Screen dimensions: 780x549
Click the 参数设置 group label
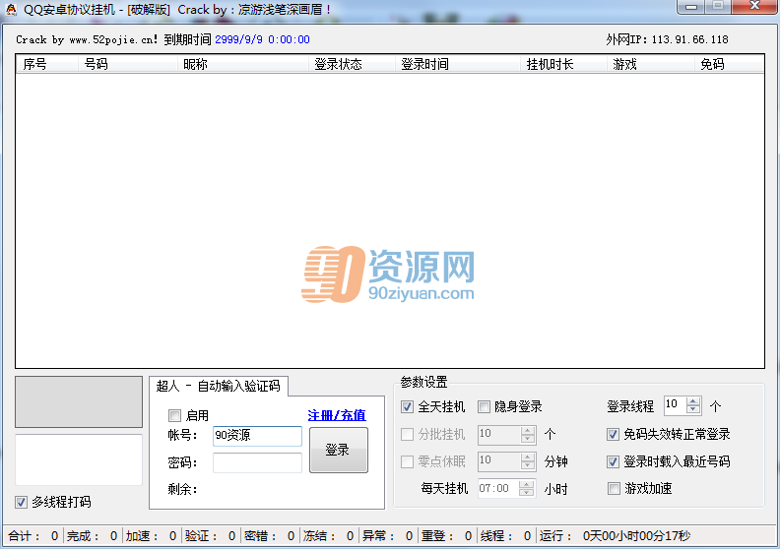point(423,382)
